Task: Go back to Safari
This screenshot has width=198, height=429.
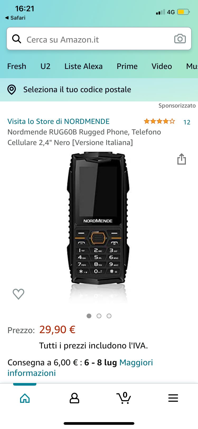Action: pyautogui.click(x=15, y=18)
